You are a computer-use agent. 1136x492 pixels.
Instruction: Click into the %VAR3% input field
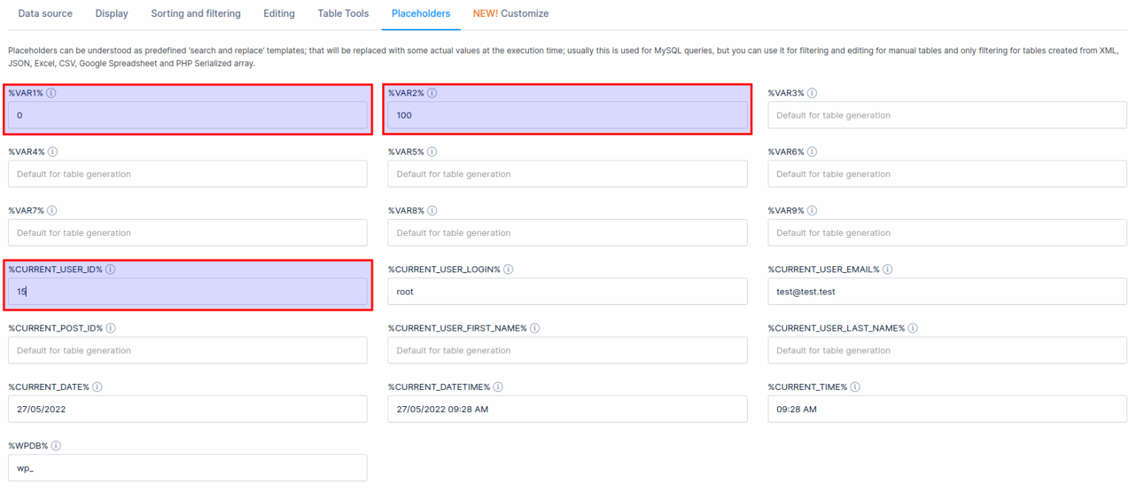click(947, 115)
